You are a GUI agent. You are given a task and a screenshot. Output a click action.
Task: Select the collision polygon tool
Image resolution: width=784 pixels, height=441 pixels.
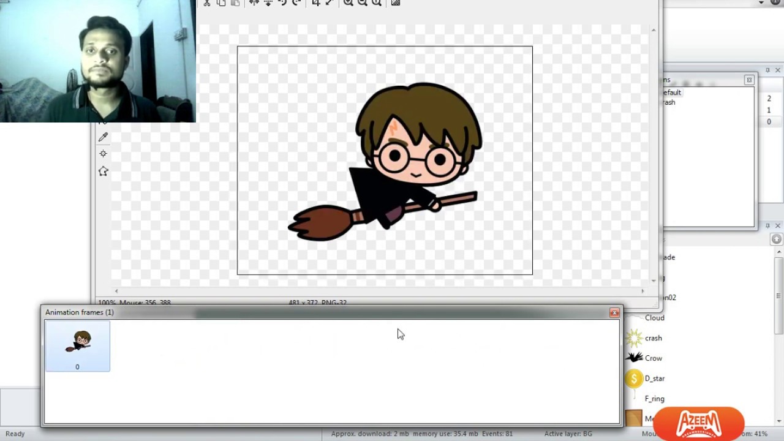[103, 171]
